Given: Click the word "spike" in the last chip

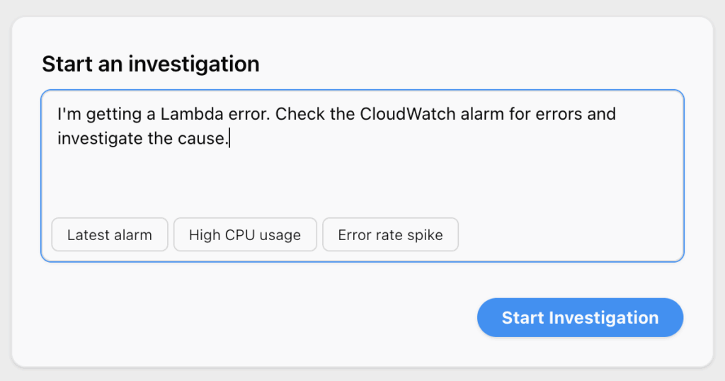Looking at the screenshot, I should tap(426, 235).
